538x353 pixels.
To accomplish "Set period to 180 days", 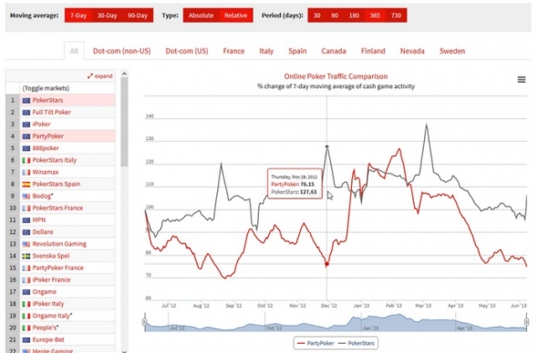I will click(354, 15).
